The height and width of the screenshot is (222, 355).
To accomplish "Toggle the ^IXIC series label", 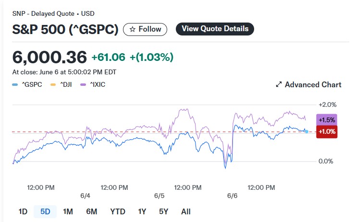I will pyautogui.click(x=98, y=84).
